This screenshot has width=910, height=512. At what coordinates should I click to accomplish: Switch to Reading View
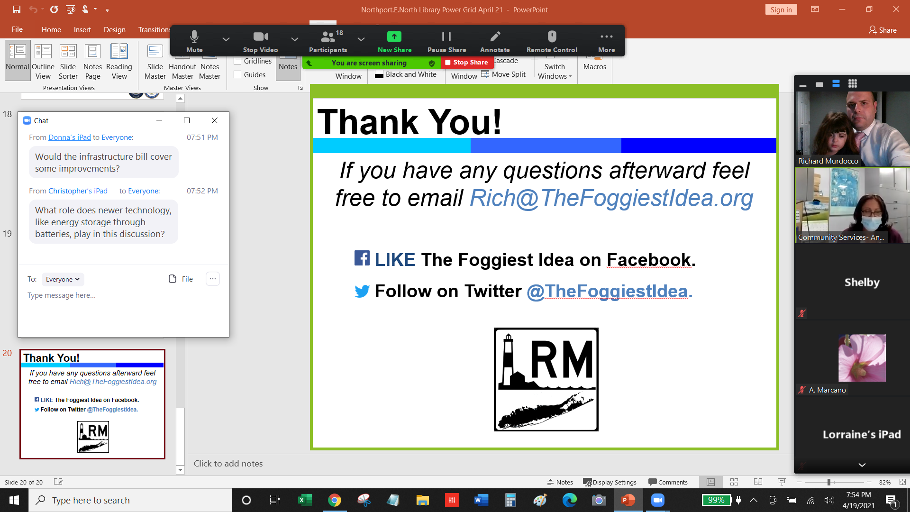pos(119,60)
